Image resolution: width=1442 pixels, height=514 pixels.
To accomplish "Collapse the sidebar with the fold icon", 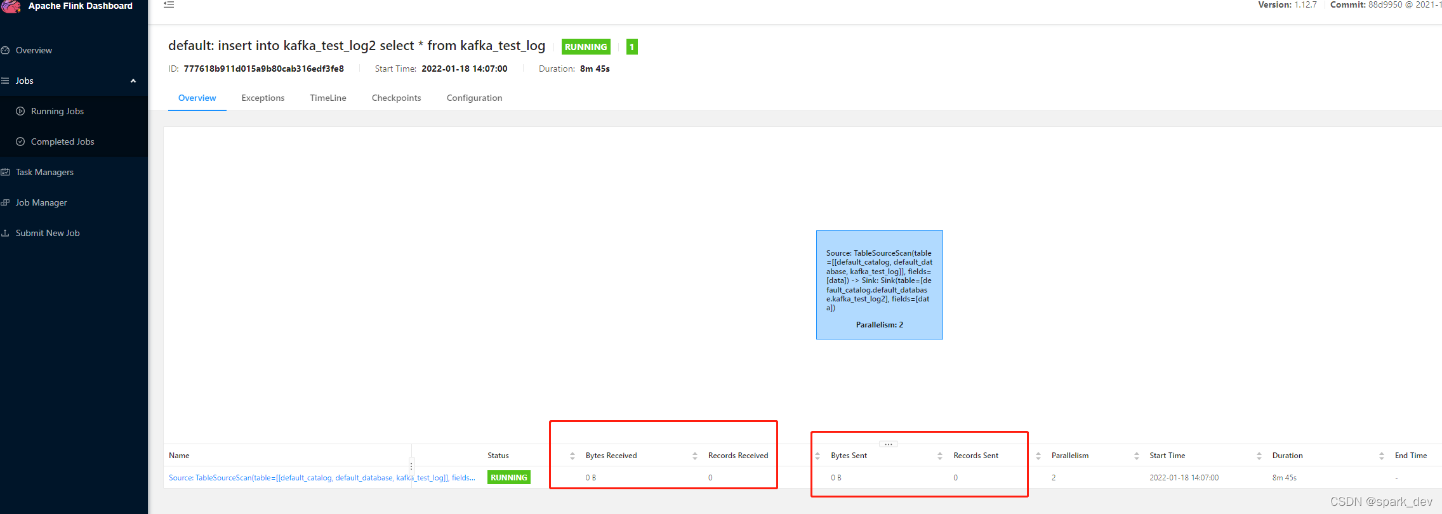I will (169, 4).
